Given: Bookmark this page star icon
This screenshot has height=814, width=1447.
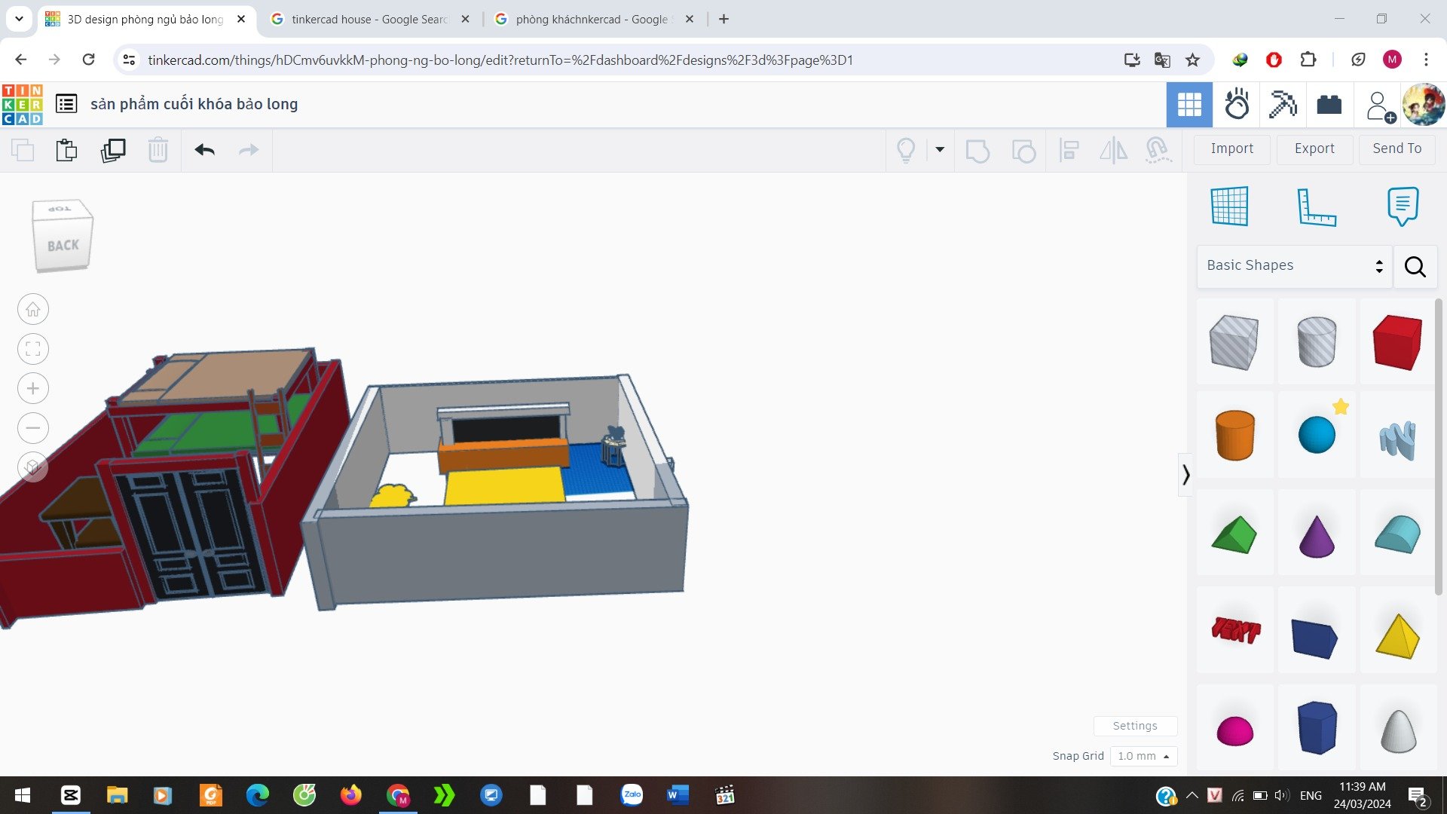Looking at the screenshot, I should point(1192,60).
